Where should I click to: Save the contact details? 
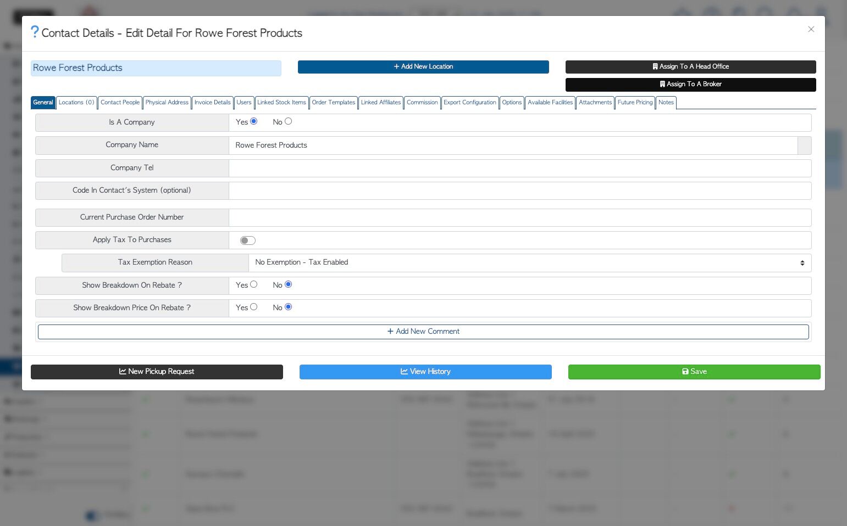[694, 372]
